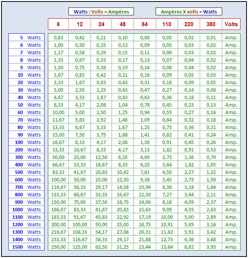Image resolution: width=248 pixels, height=258 pixels.
Task: Click cell 9,09 in the 1000 Watts row
Action: (167, 210)
